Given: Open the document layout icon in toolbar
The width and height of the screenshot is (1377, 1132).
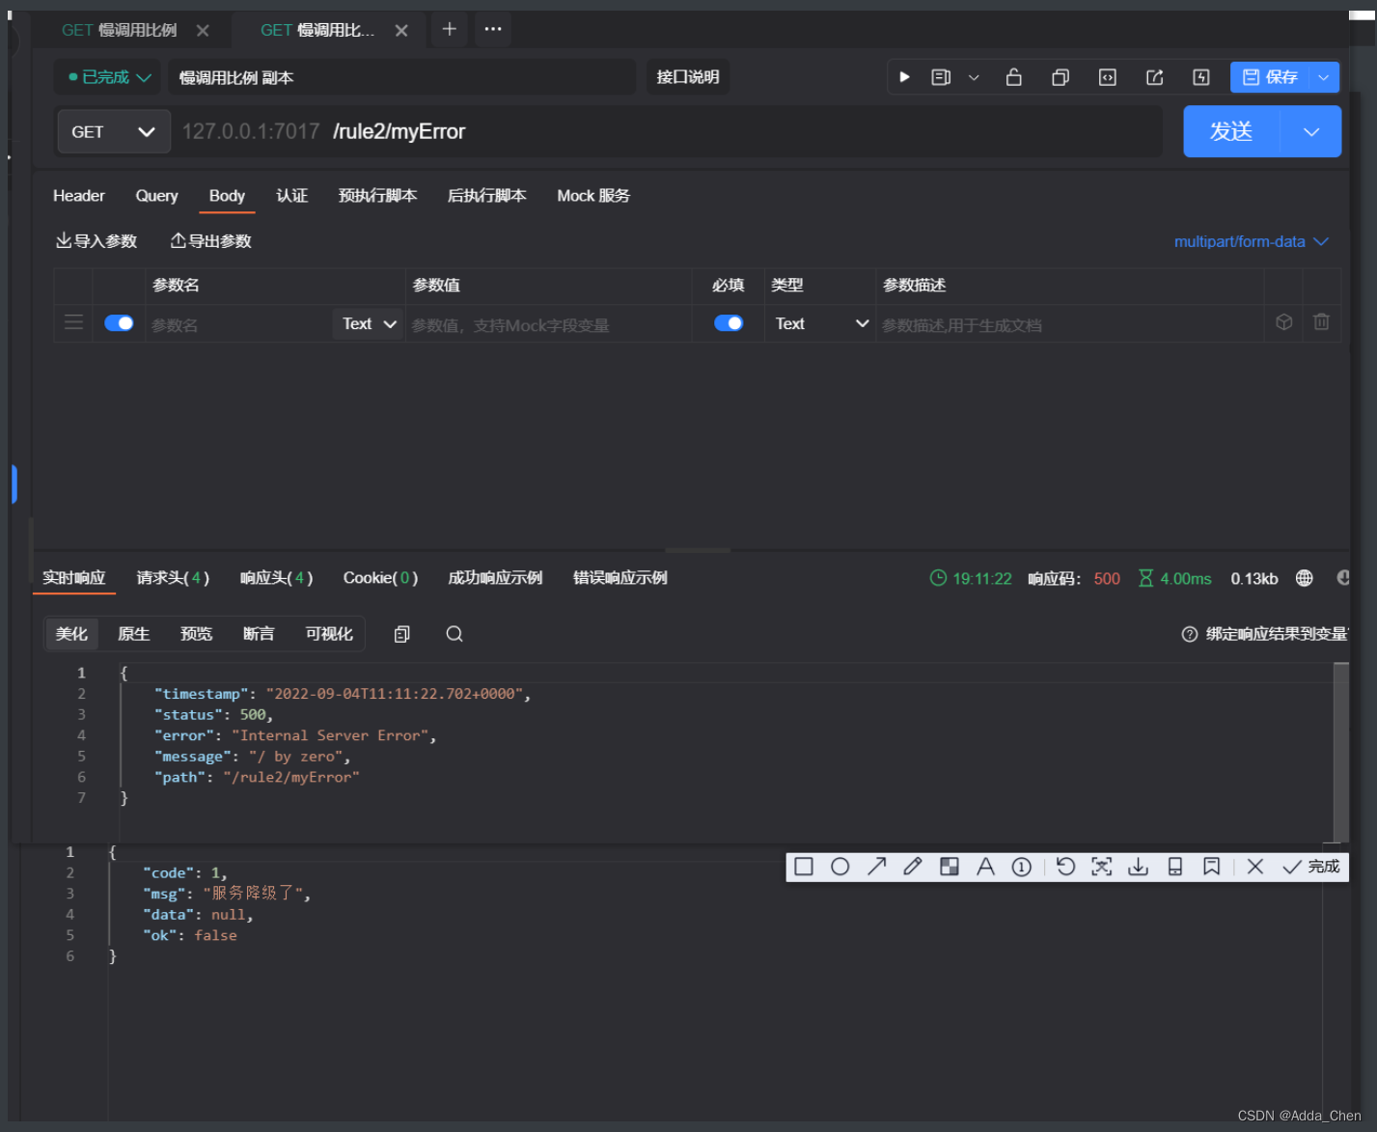Looking at the screenshot, I should [x=941, y=77].
